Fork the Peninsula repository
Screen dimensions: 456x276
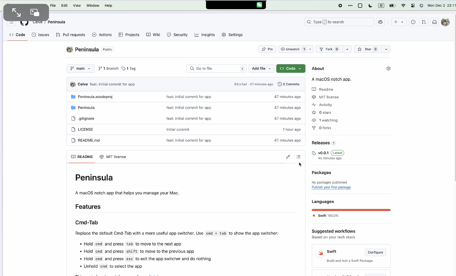pos(329,49)
